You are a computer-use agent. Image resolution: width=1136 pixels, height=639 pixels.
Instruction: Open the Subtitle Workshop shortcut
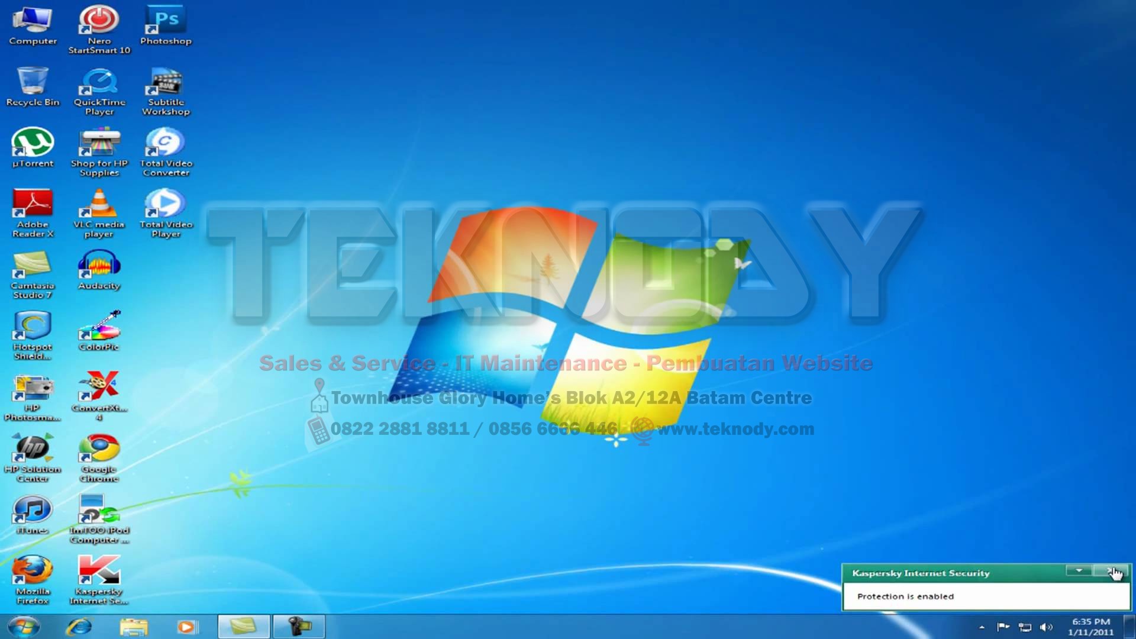point(166,92)
